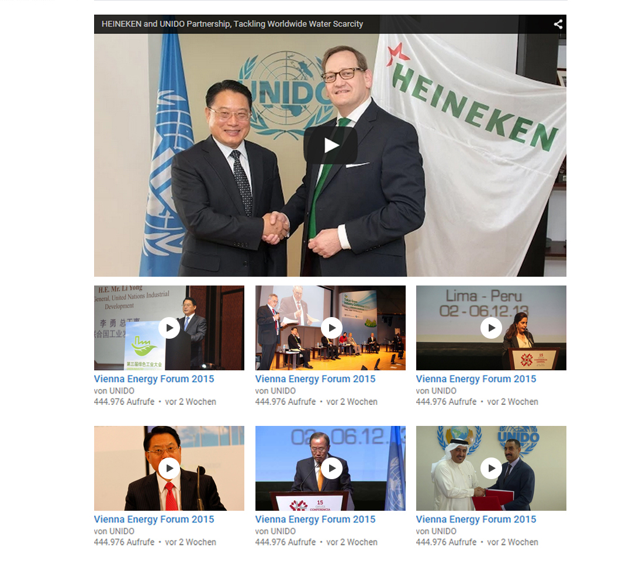Click 'von UNIDO' under second row middle video
643x571 pixels.
[x=275, y=531]
